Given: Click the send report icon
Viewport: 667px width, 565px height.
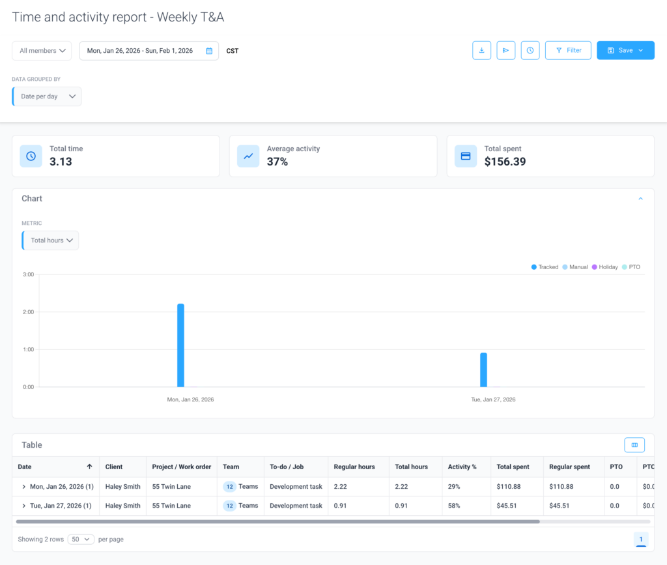Looking at the screenshot, I should (x=506, y=50).
